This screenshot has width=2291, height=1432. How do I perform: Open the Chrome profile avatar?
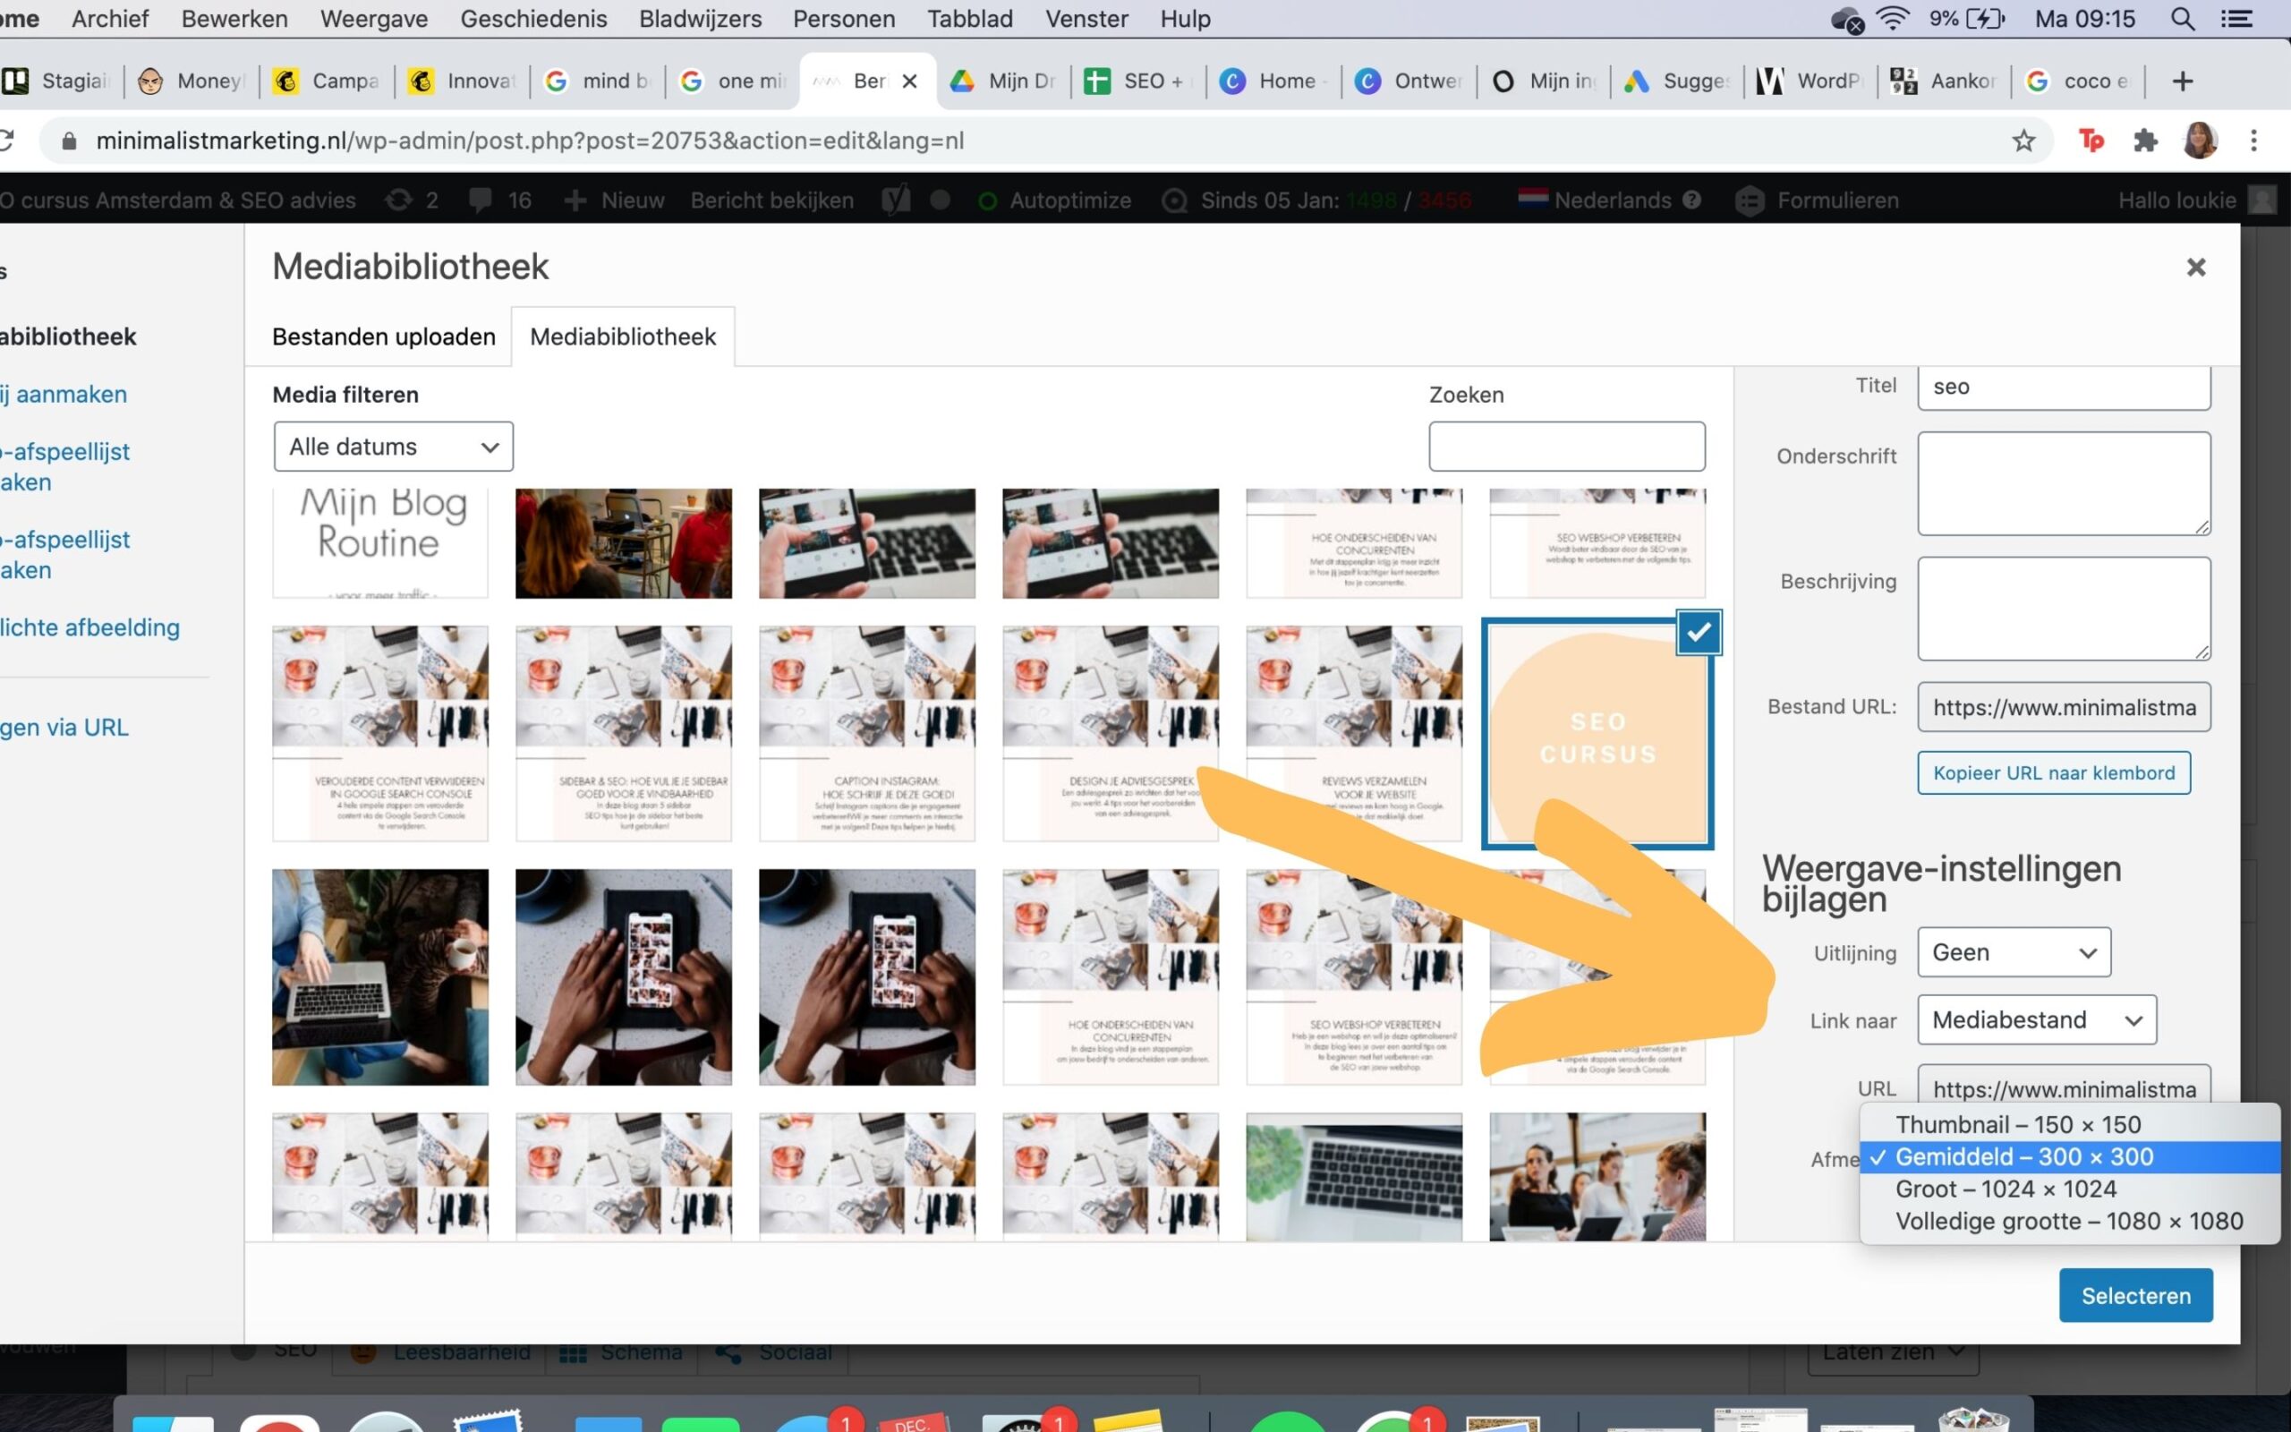point(2200,141)
